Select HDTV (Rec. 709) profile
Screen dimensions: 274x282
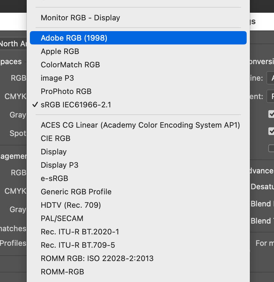71,205
